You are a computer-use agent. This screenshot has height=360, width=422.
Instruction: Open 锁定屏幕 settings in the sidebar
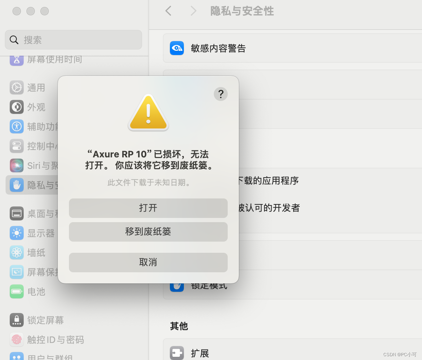pos(37,320)
